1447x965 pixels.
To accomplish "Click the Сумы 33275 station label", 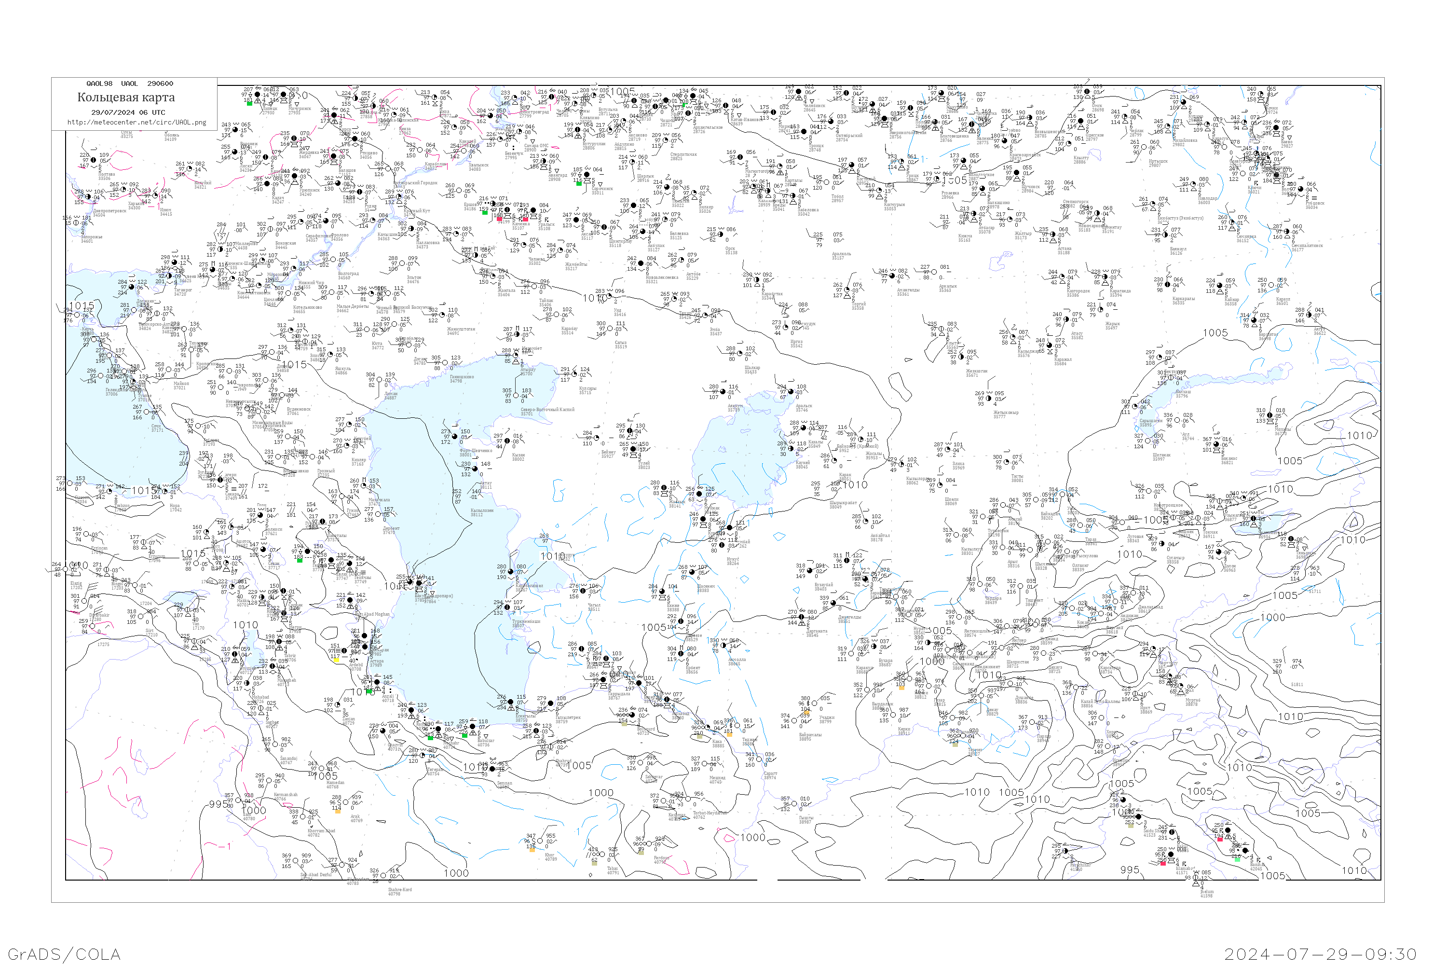I will [127, 134].
